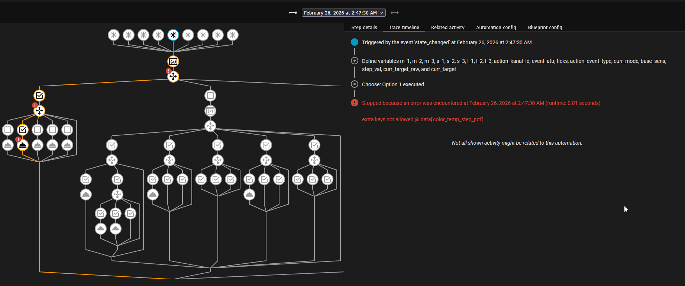Click the 'Not all shown activity' note
This screenshot has height=286, width=685.
[517, 143]
